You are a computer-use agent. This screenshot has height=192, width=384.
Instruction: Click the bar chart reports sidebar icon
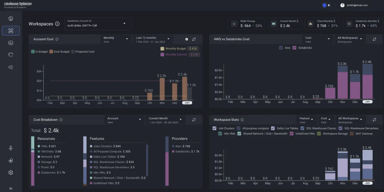click(10, 43)
